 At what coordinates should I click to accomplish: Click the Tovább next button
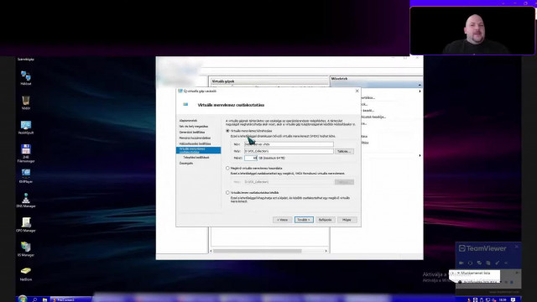304,220
